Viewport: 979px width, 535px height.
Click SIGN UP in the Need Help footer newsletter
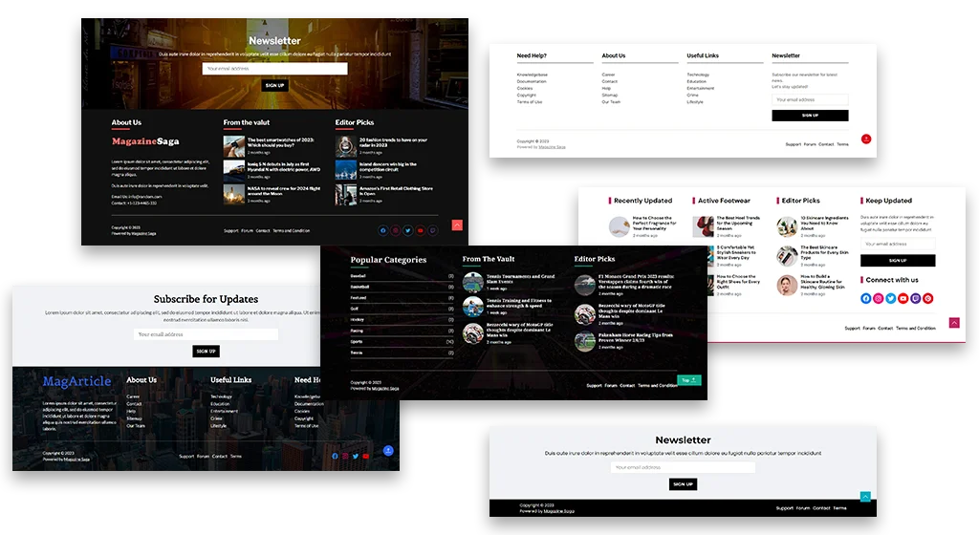click(x=810, y=116)
